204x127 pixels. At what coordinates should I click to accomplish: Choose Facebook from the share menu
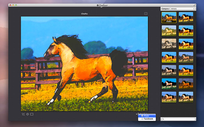pyautogui.click(x=148, y=119)
